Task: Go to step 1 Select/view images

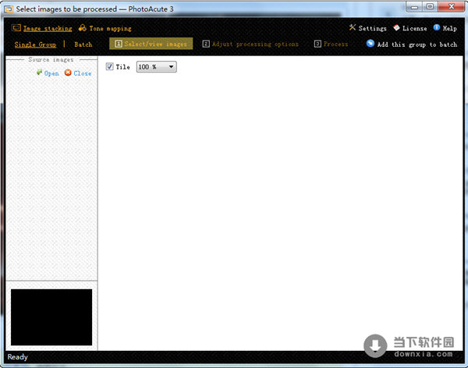Action: (151, 44)
